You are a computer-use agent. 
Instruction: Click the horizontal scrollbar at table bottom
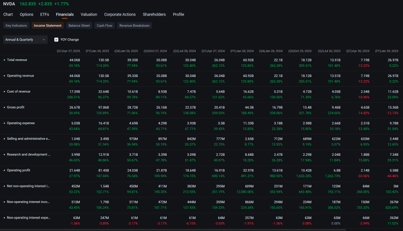click(173, 230)
